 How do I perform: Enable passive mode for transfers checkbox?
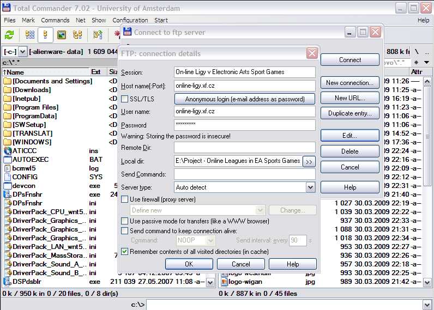coord(125,221)
